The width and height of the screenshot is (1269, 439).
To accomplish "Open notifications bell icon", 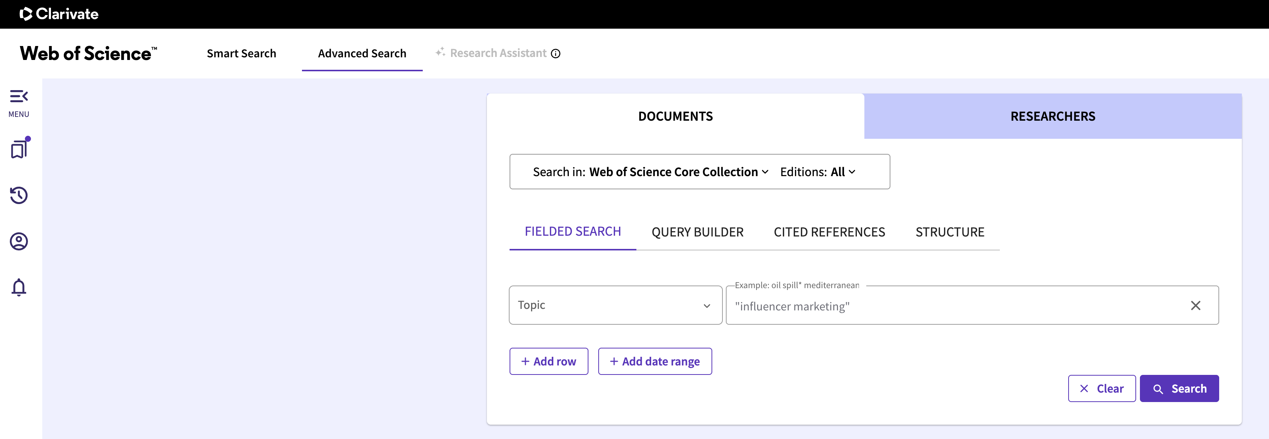I will coord(19,287).
